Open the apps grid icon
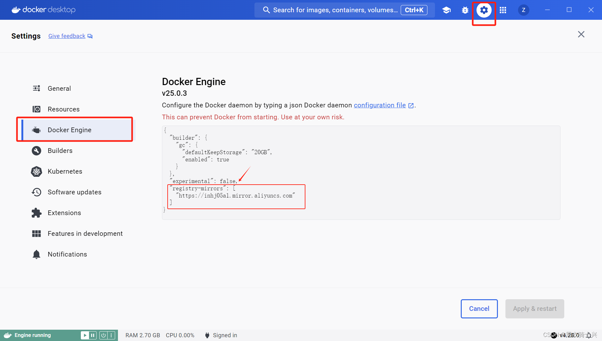 [503, 10]
